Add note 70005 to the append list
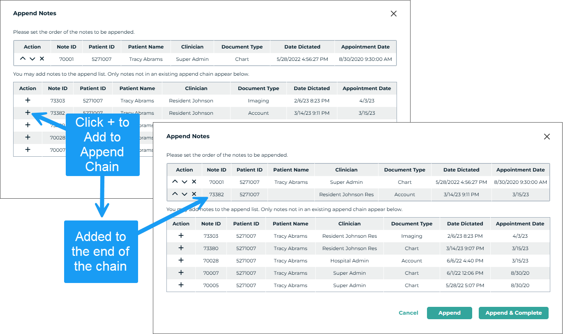The width and height of the screenshot is (563, 334). [181, 285]
